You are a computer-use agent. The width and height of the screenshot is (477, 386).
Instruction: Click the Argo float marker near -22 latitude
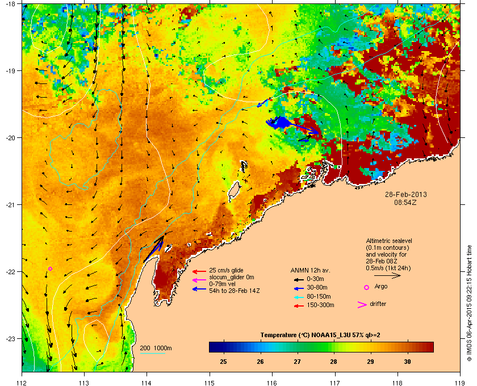click(51, 268)
